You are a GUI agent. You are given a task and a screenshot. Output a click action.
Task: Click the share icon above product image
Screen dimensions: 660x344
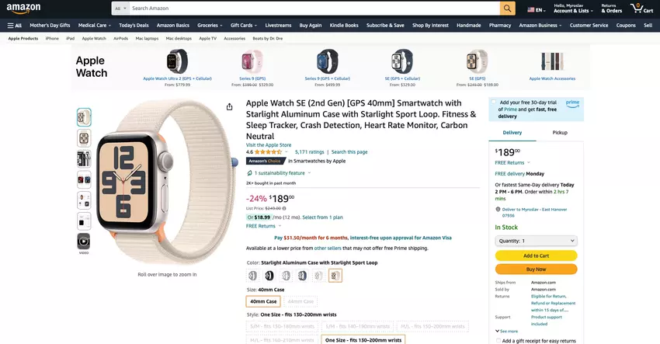coord(230,107)
